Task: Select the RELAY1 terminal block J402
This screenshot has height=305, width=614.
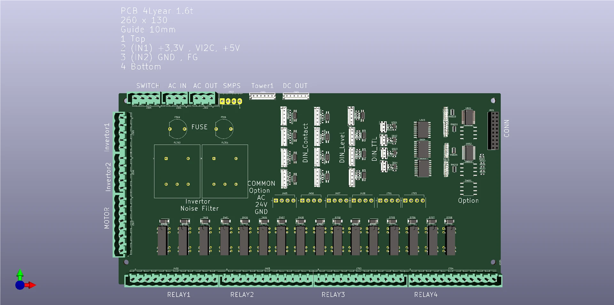Action: (172, 280)
